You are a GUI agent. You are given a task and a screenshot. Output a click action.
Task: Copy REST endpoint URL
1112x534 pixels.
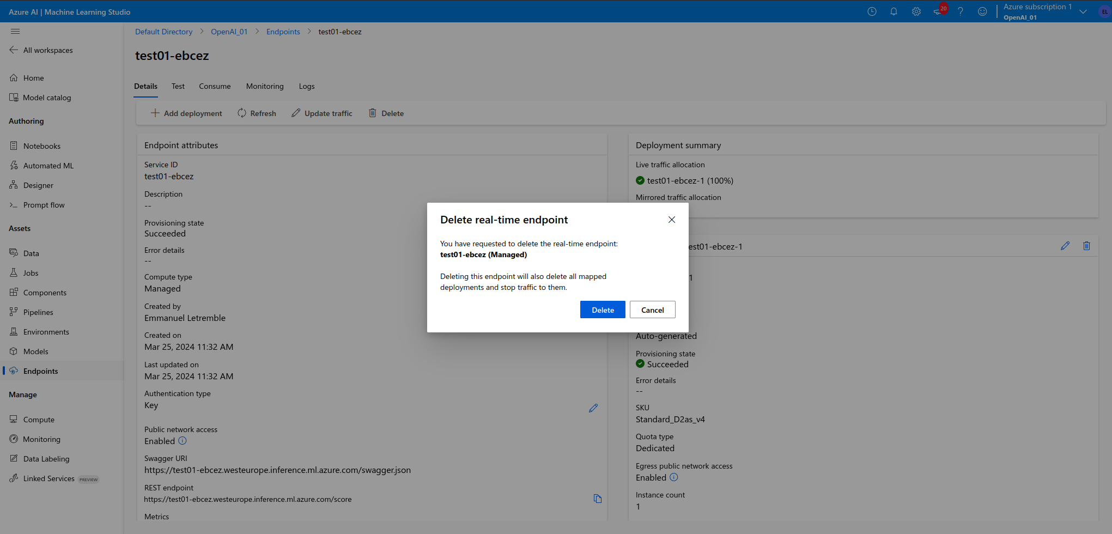click(598, 499)
